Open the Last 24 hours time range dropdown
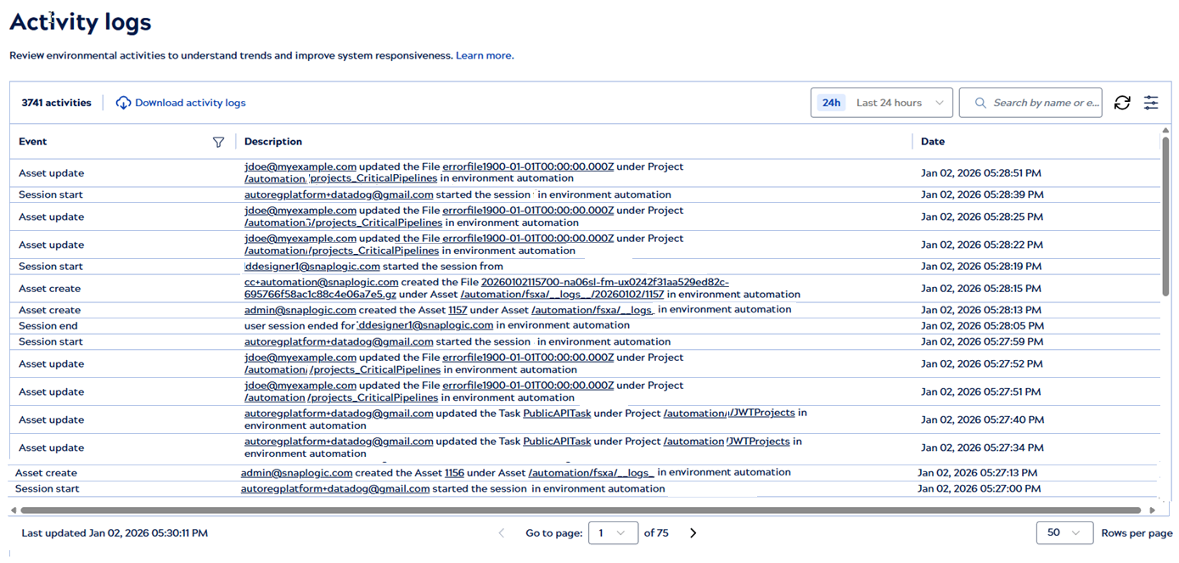The image size is (1179, 563). [900, 102]
